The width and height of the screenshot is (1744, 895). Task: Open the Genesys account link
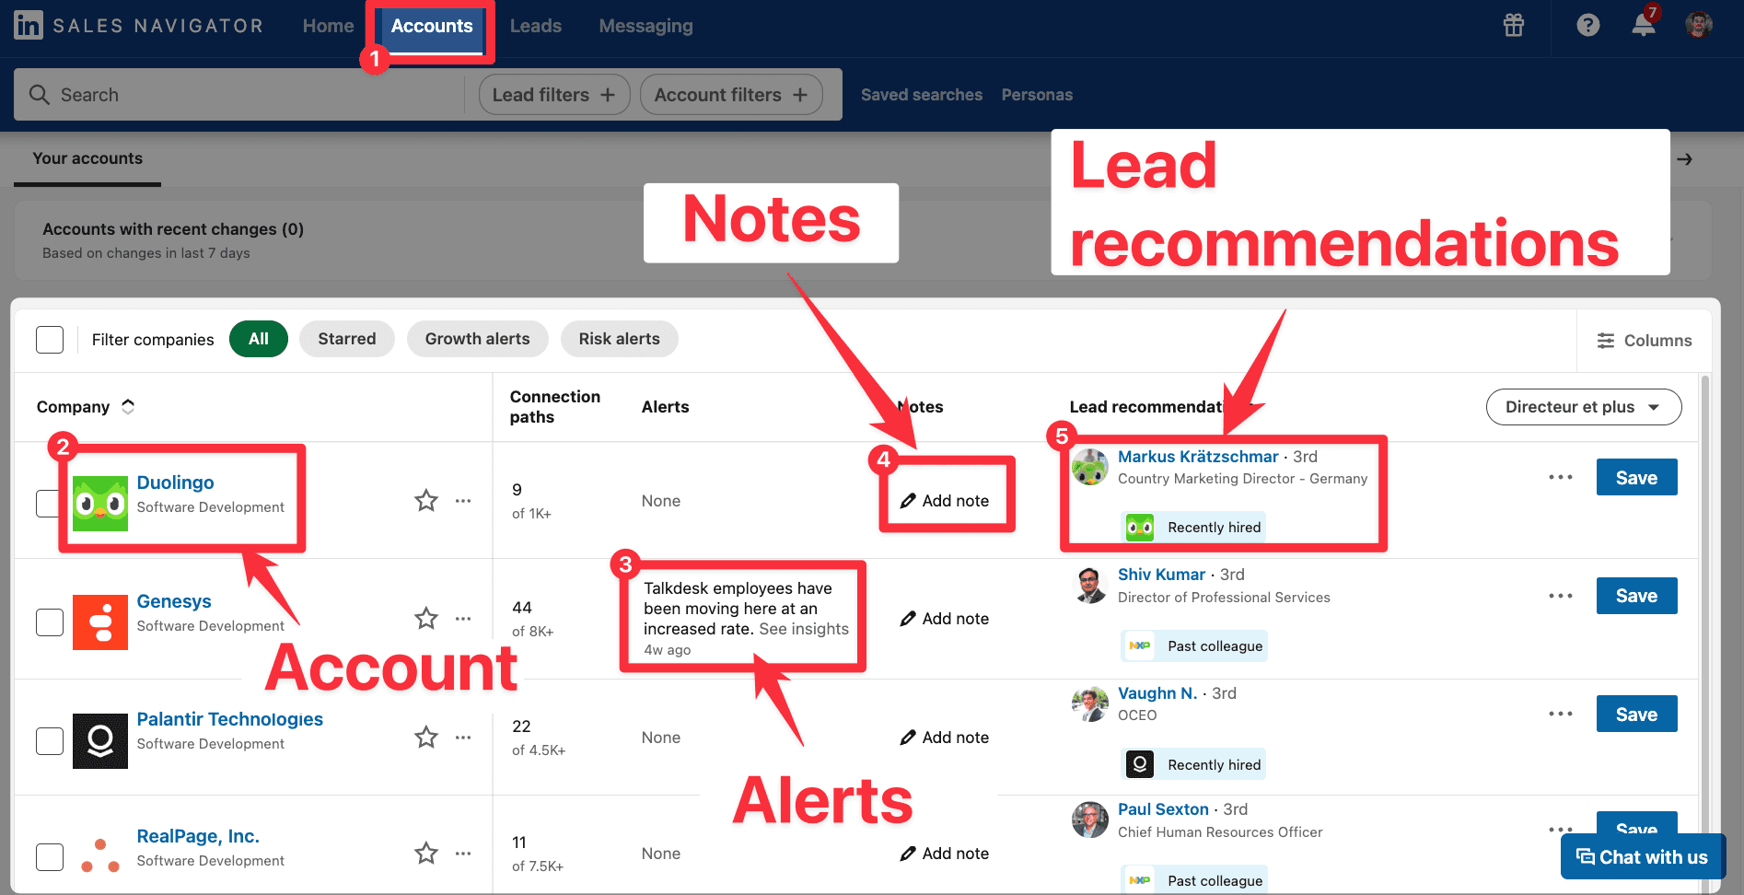pyautogui.click(x=174, y=601)
